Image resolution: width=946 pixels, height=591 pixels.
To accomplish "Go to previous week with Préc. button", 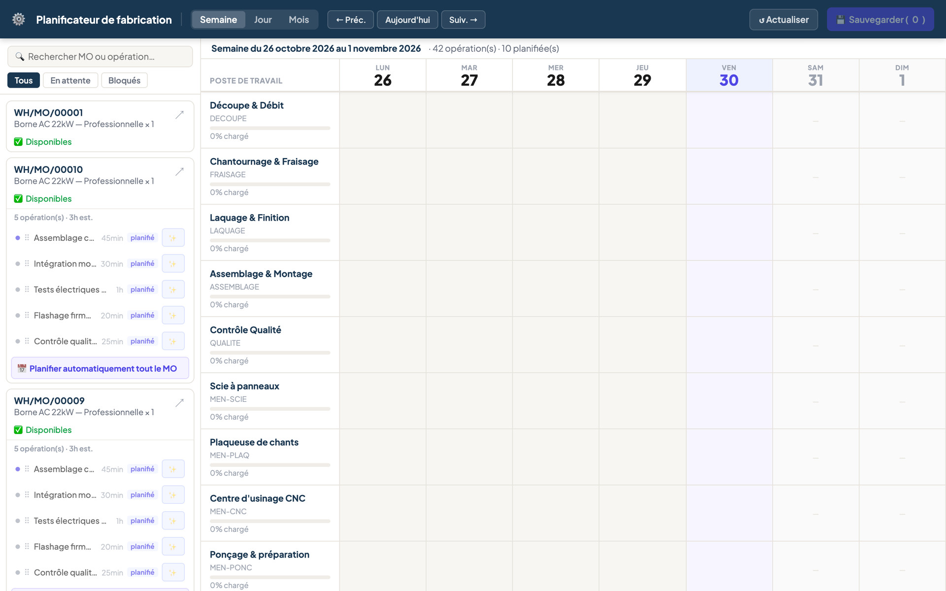I will [351, 20].
